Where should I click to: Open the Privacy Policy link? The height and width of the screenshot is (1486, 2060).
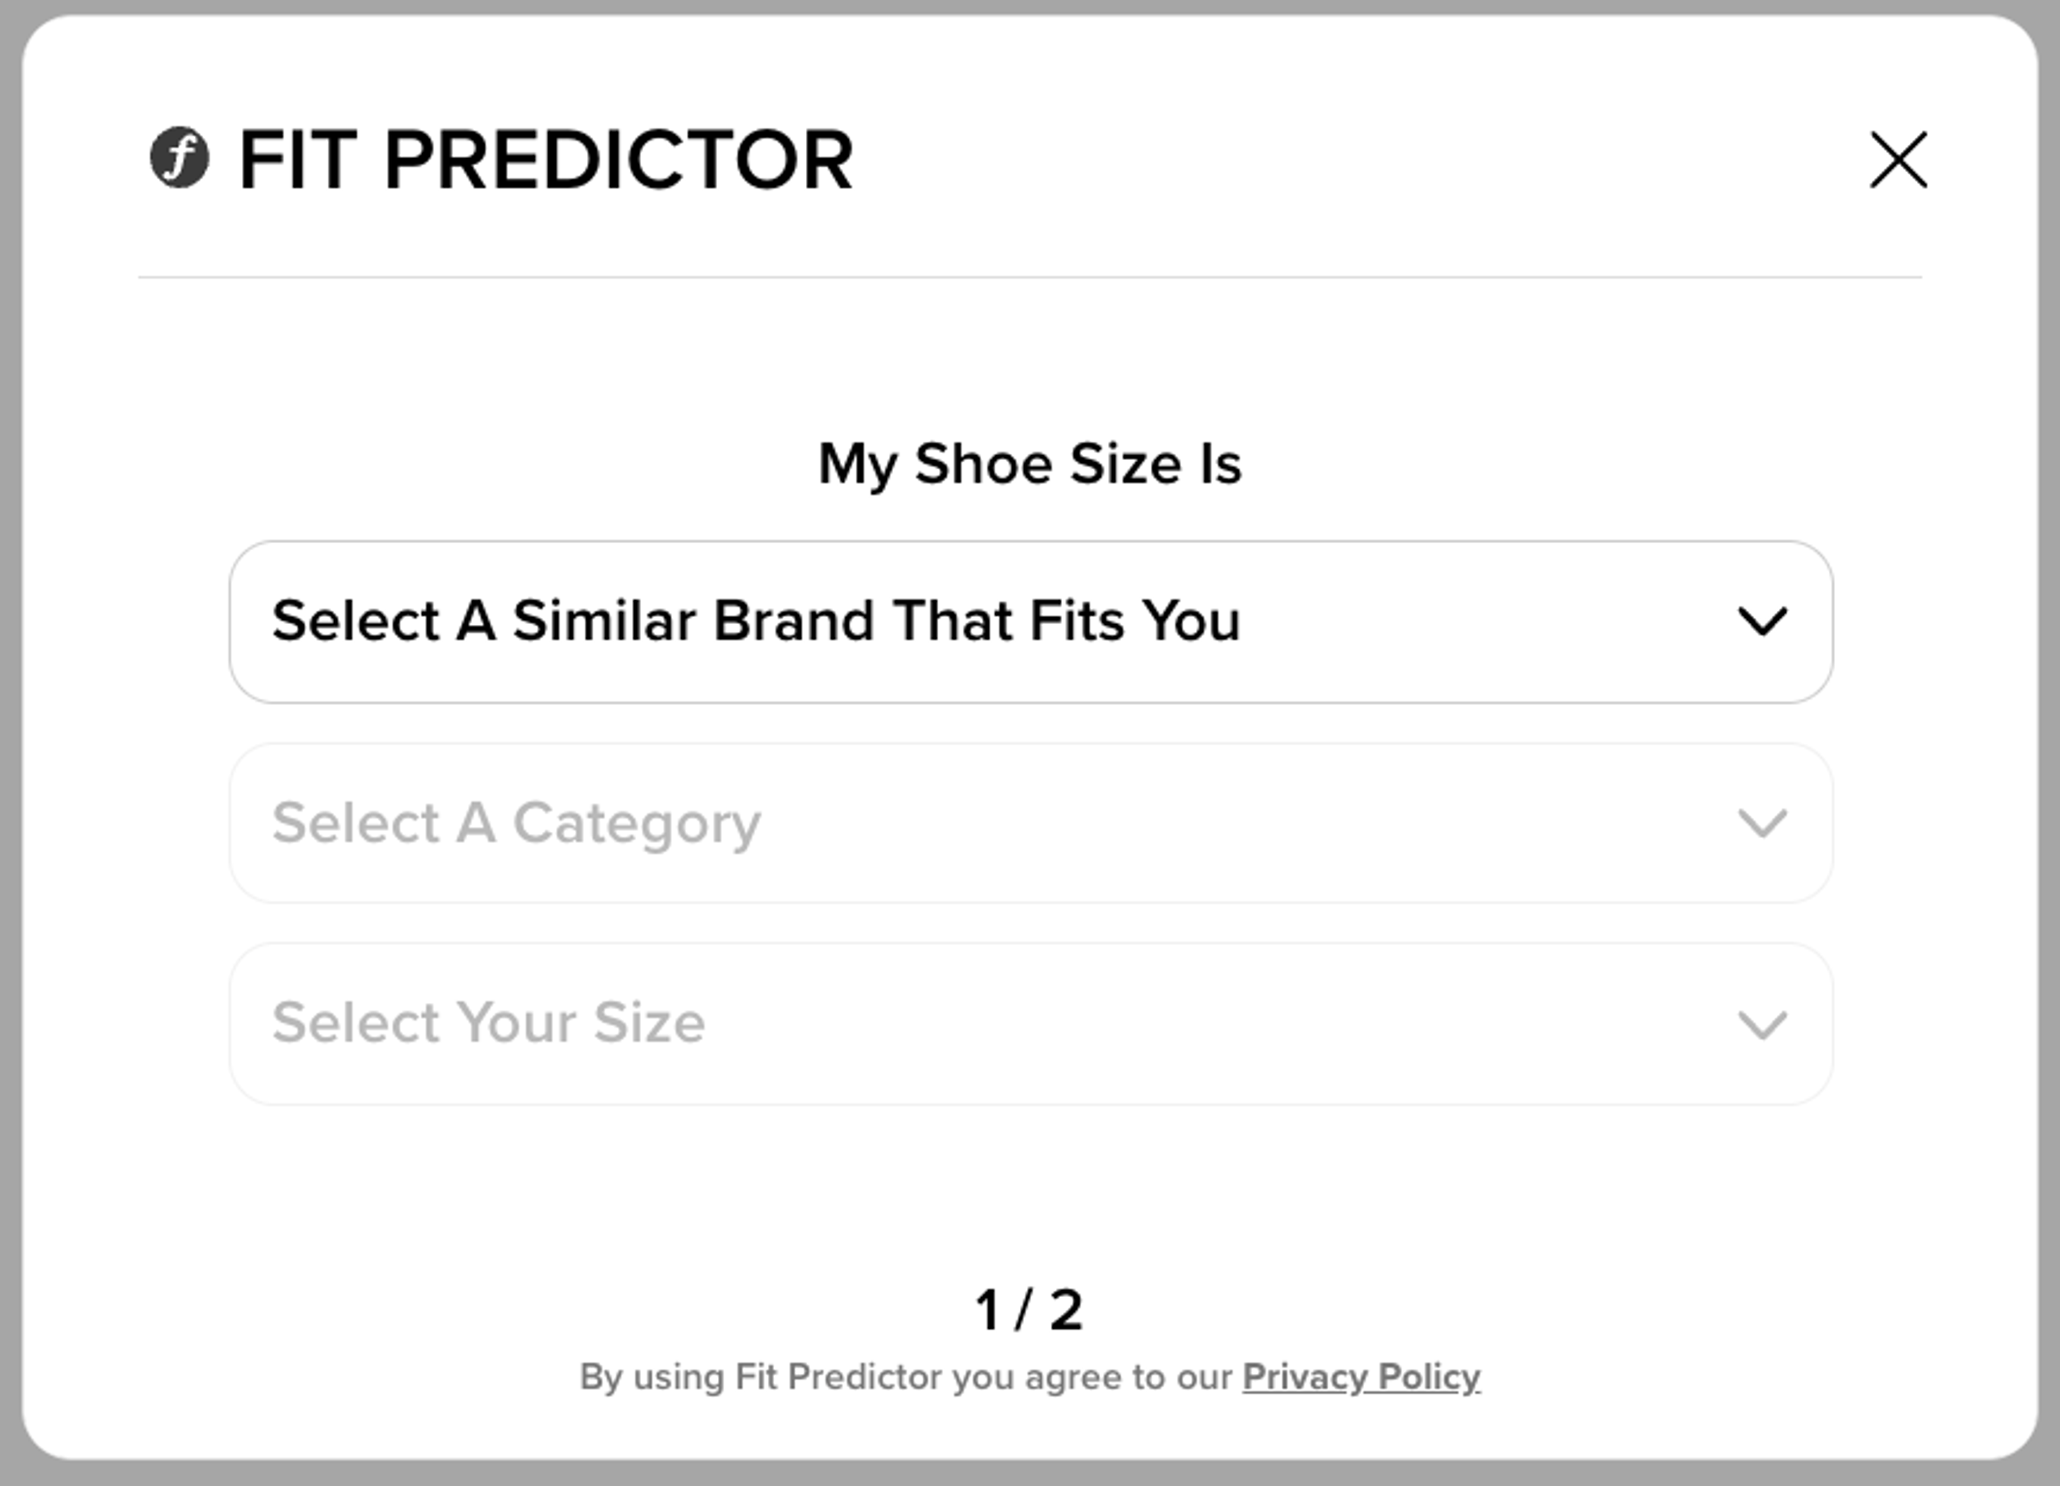pyautogui.click(x=1360, y=1377)
